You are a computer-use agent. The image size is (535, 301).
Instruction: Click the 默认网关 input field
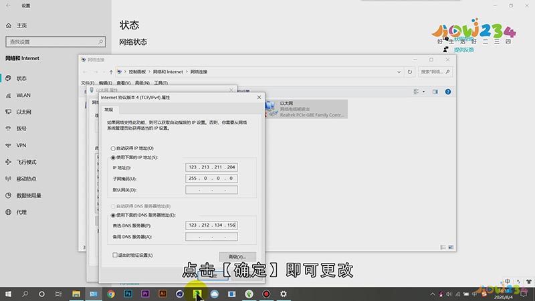point(211,190)
